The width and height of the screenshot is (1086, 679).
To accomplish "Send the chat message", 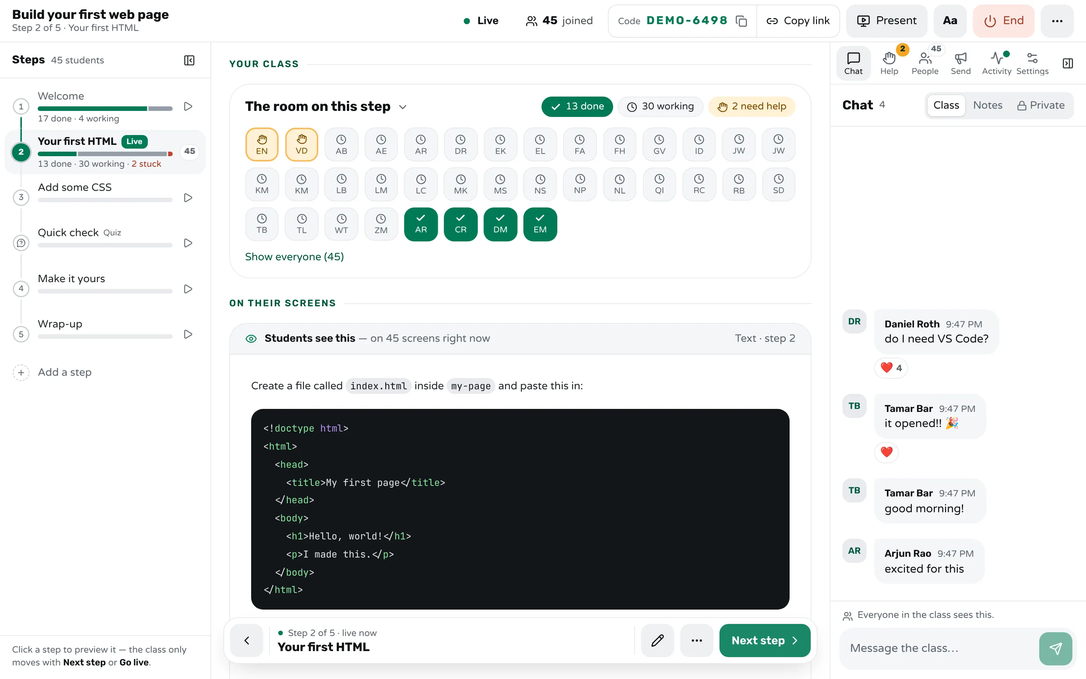I will 1055,648.
